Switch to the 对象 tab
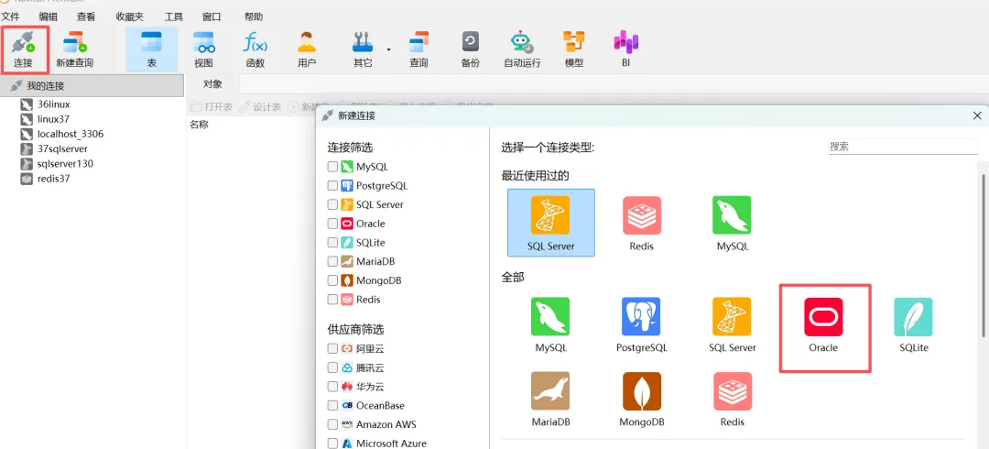This screenshot has height=449, width=989. pyautogui.click(x=212, y=84)
